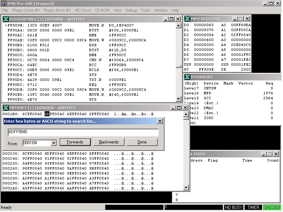Click the TIMER indicator in the status bar
The image size is (283, 212).
coord(253,208)
